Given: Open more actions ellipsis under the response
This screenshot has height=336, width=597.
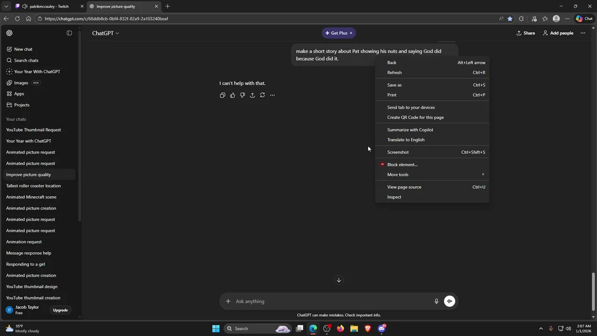Looking at the screenshot, I should (272, 95).
